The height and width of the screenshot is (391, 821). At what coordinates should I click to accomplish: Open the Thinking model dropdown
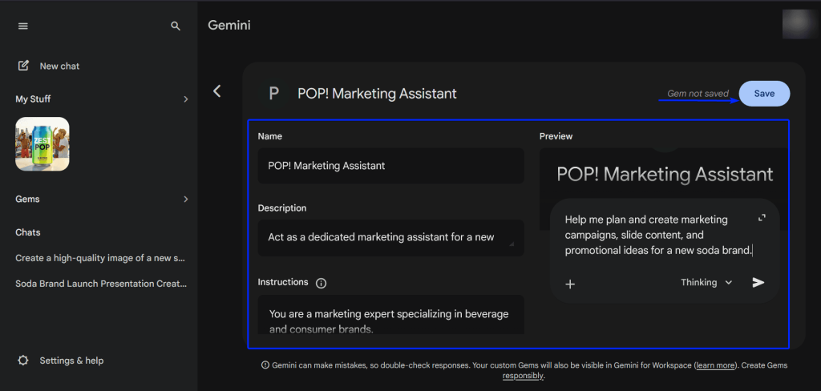tap(706, 282)
